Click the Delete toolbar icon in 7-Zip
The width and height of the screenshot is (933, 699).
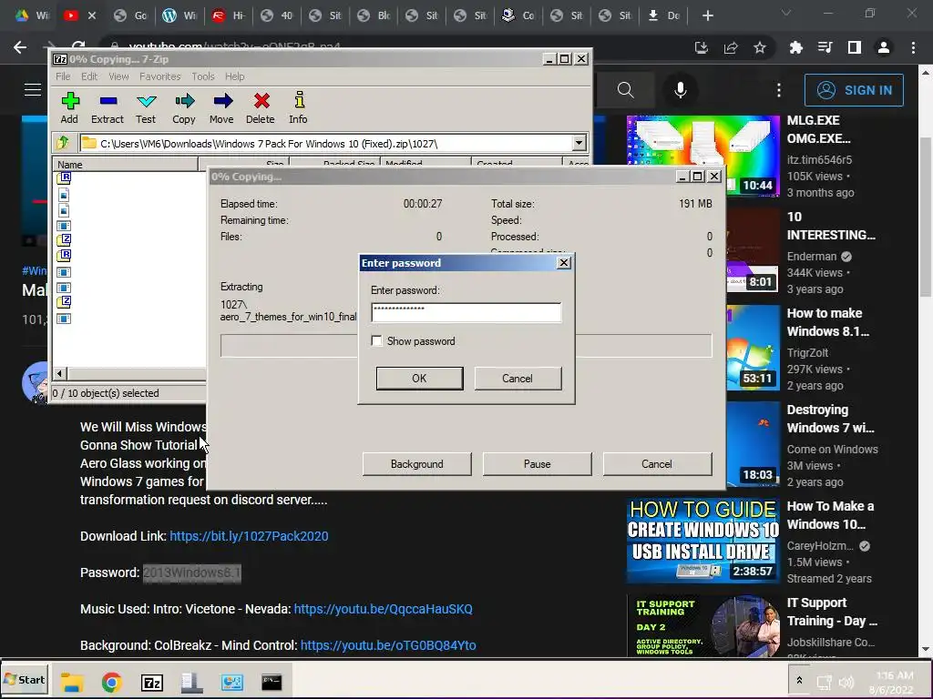pos(261,107)
